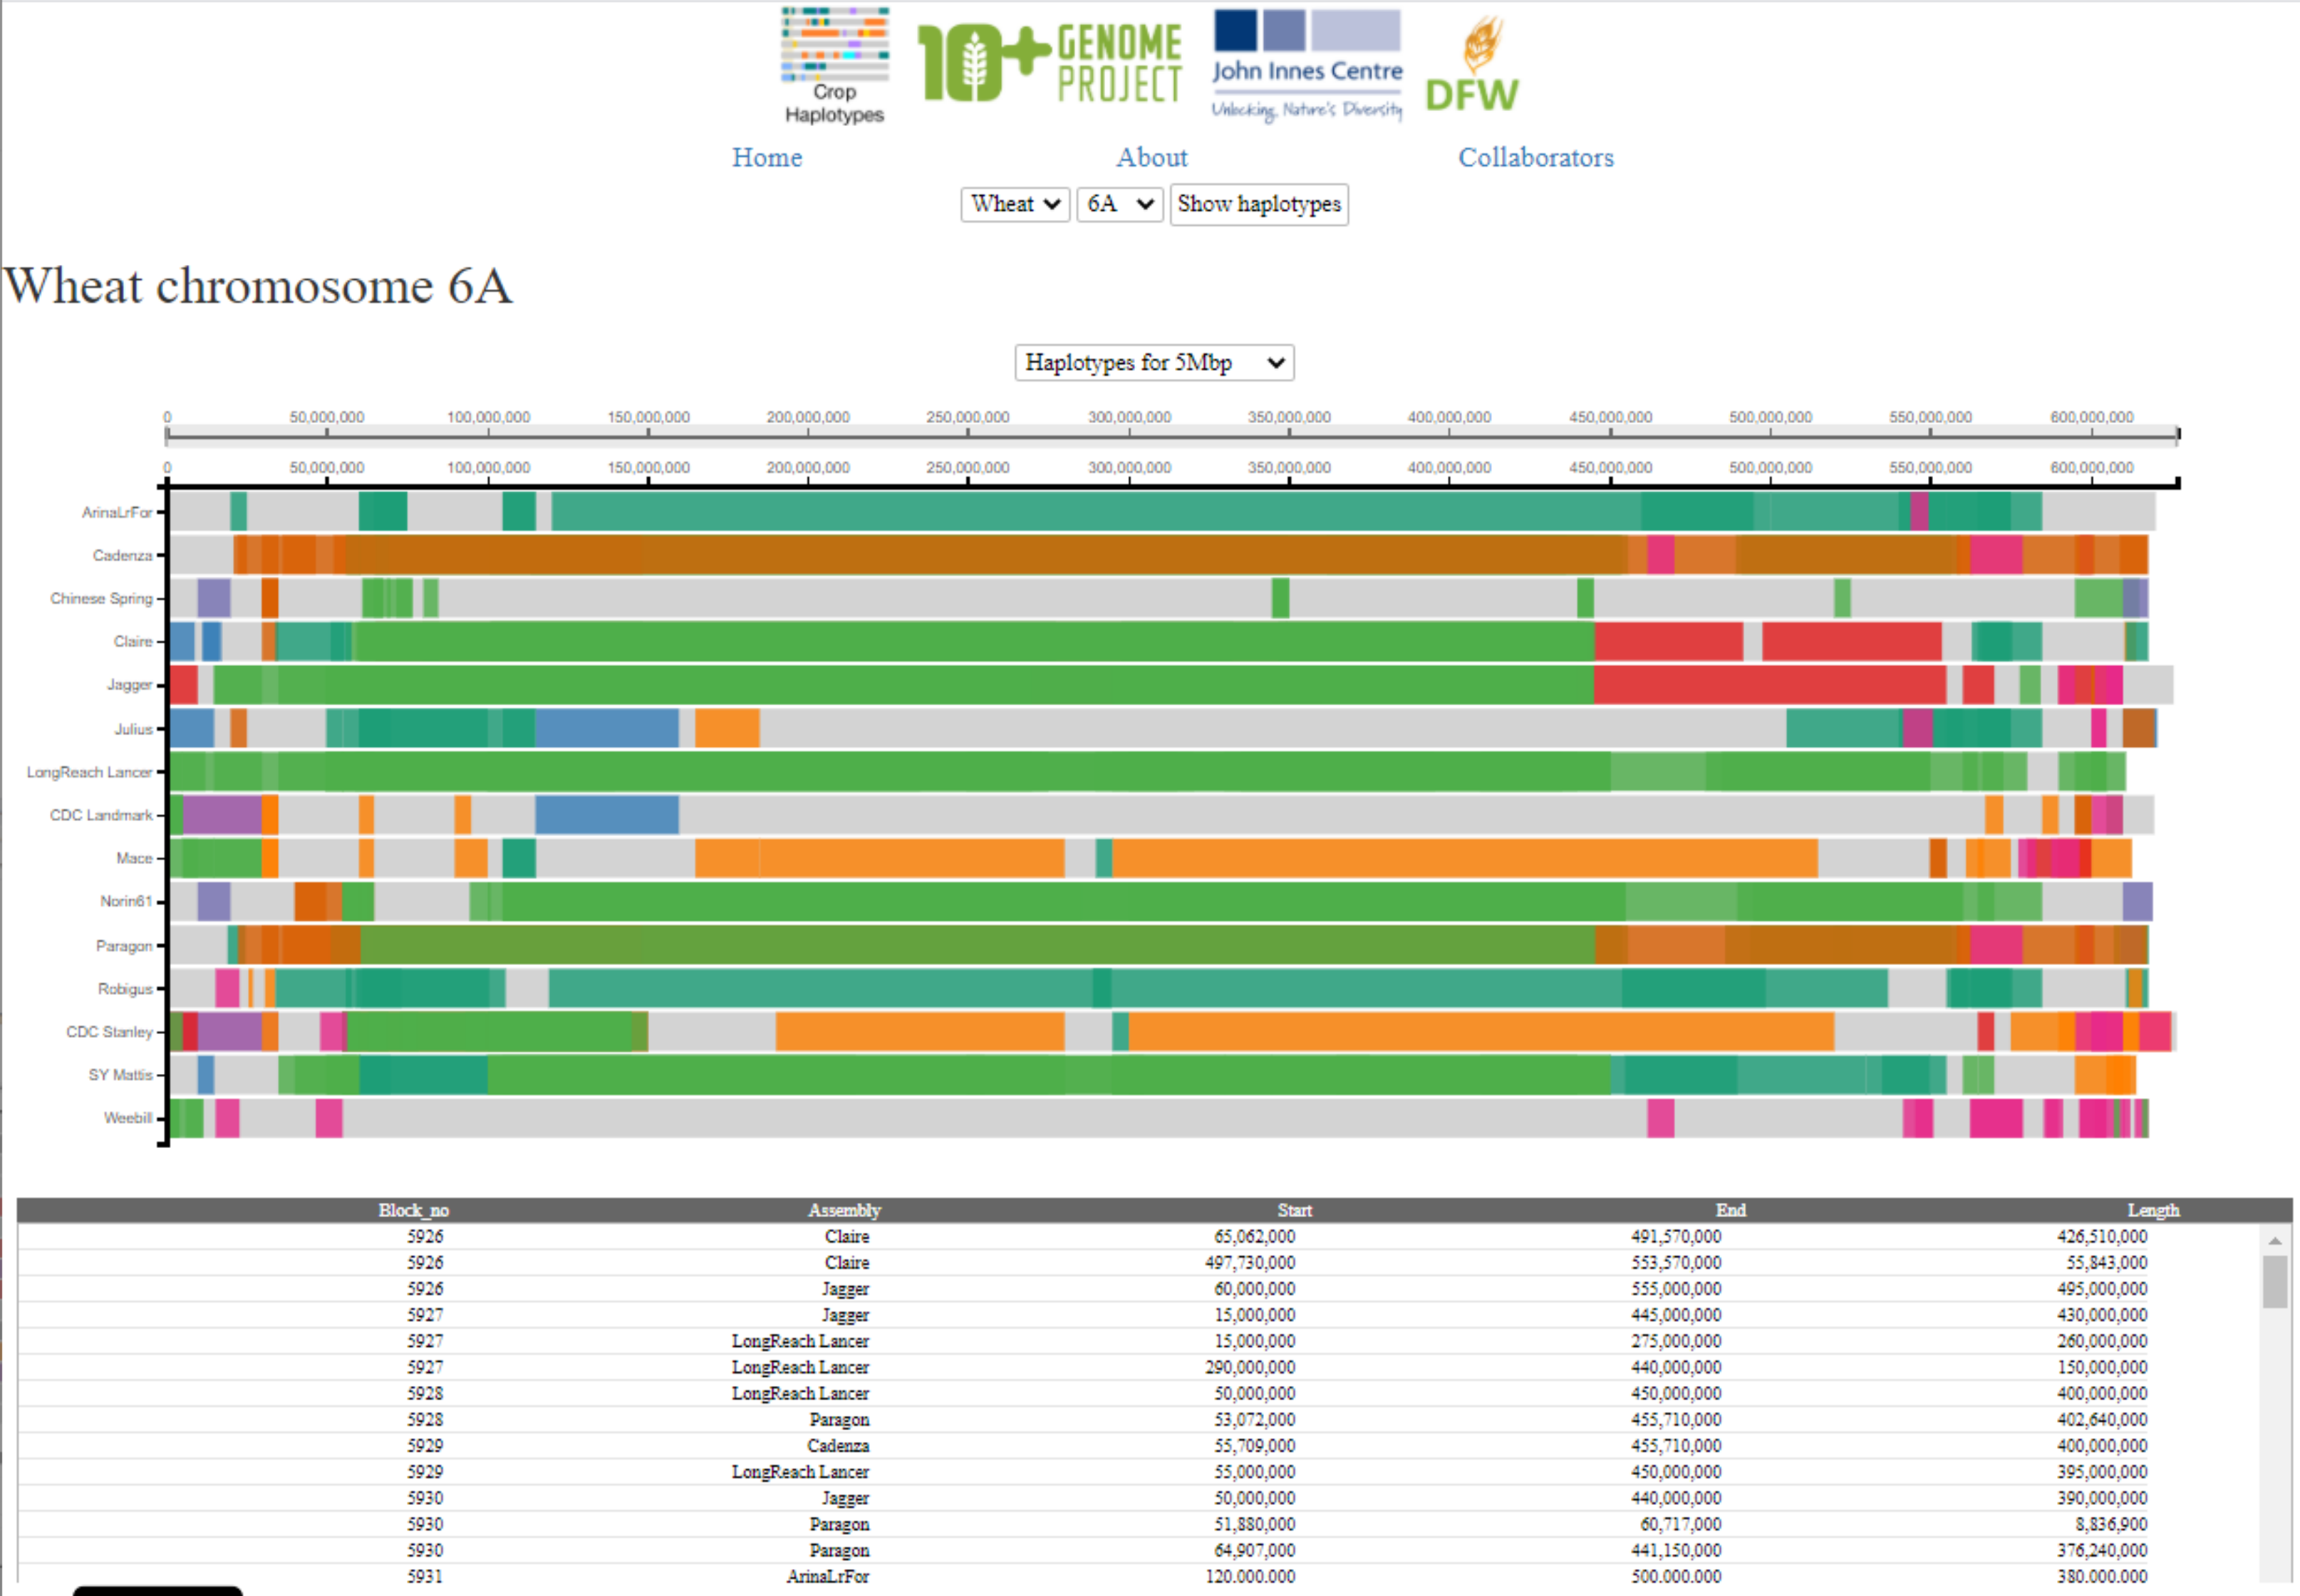Viewport: 2300px width, 1596px height.
Task: Select table row with start 65,062,000
Action: tap(1139, 1236)
